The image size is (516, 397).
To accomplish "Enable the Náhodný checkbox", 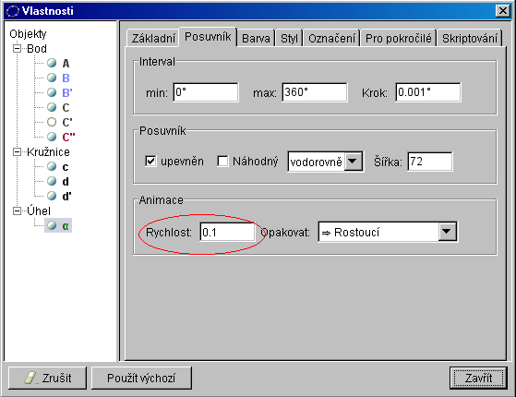I will coord(222,162).
